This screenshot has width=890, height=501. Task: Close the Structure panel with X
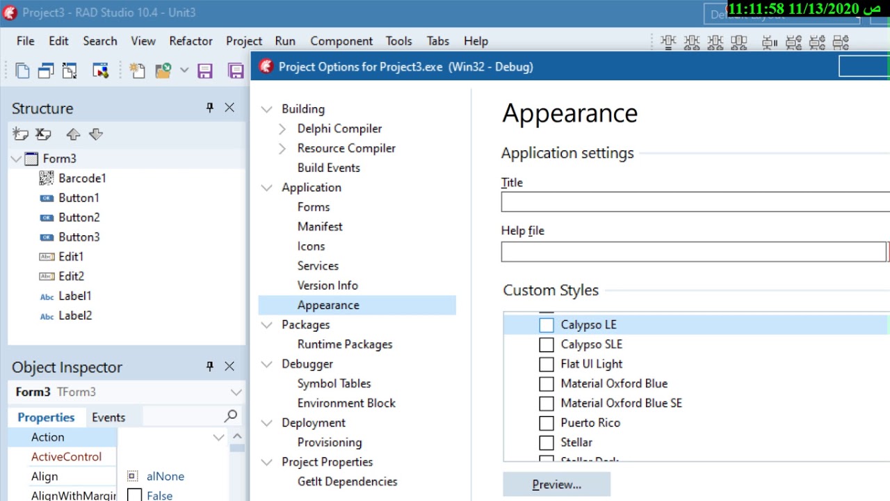click(x=229, y=108)
